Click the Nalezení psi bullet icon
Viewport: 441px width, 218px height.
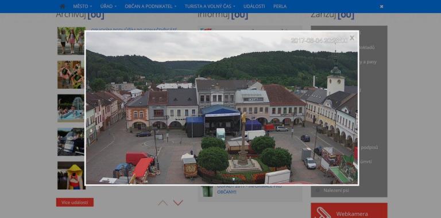click(318, 191)
